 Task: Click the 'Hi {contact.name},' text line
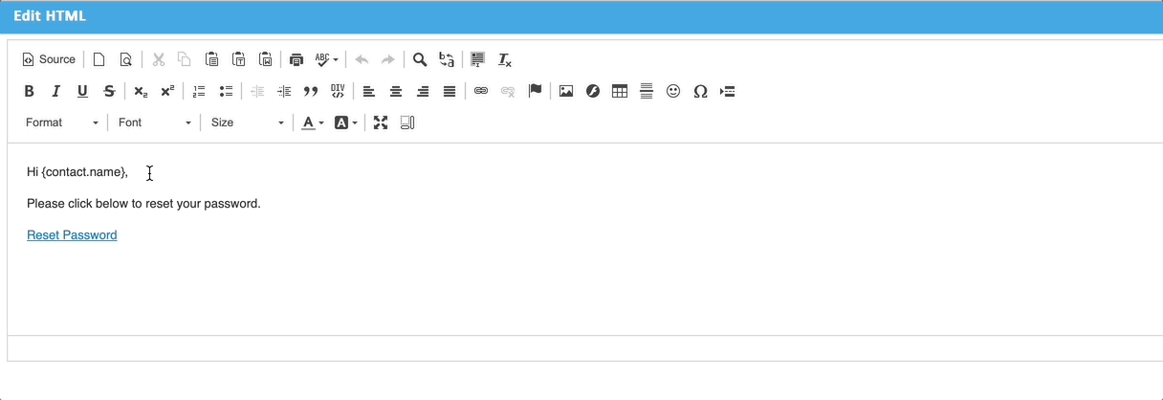coord(77,172)
